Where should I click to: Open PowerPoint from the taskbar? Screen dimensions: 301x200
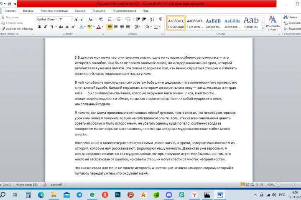pyautogui.click(x=130, y=195)
